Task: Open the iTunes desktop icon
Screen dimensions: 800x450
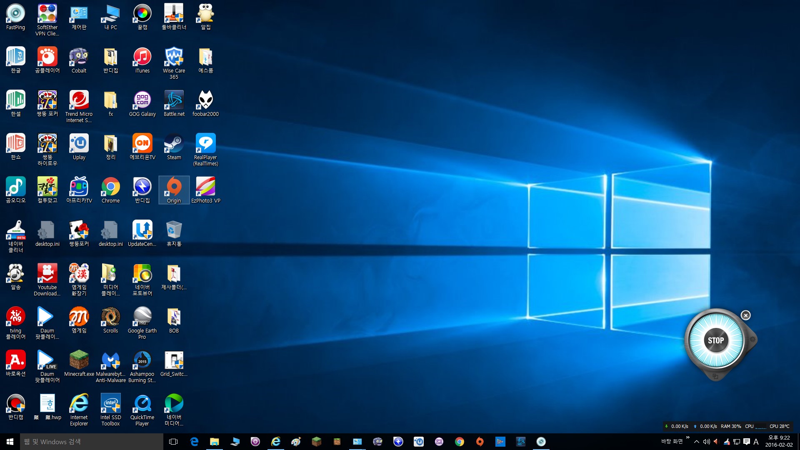Action: (142, 60)
